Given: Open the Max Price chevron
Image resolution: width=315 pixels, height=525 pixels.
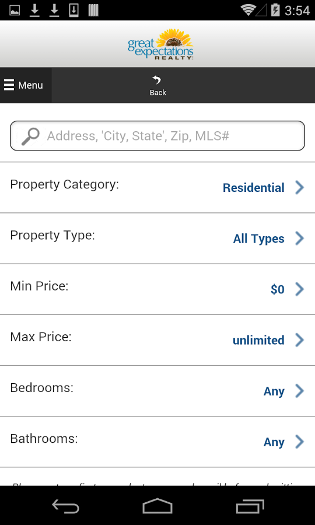Looking at the screenshot, I should coord(300,340).
